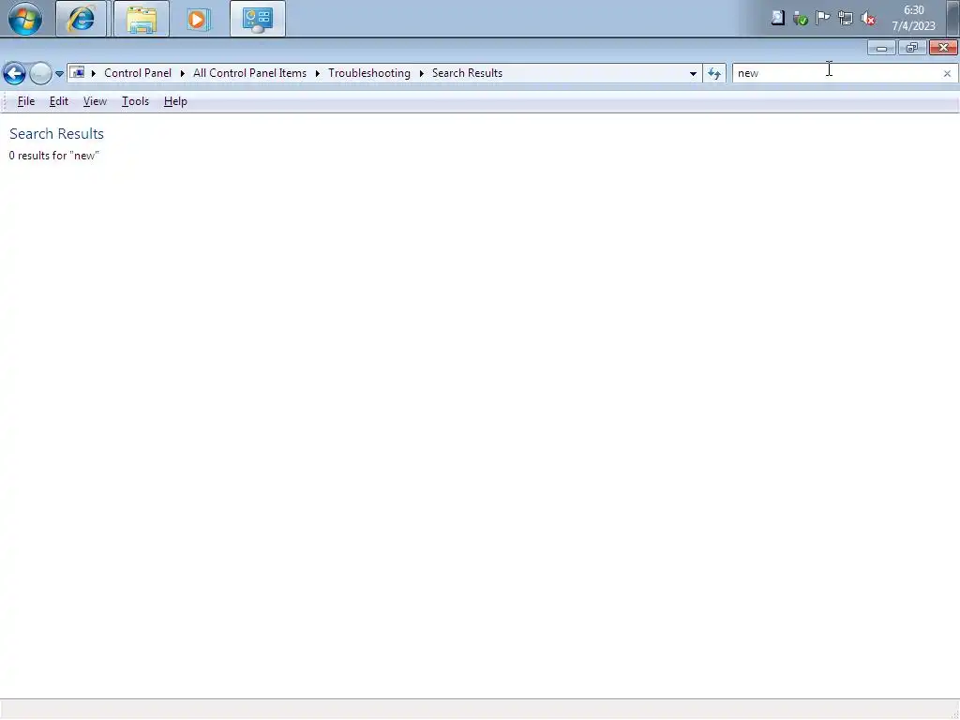This screenshot has height=720, width=960.
Task: Open address bar history dropdown
Action: [693, 73]
